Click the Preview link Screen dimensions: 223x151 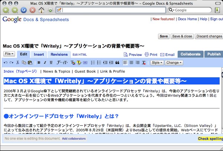pyautogui.click(x=133, y=54)
